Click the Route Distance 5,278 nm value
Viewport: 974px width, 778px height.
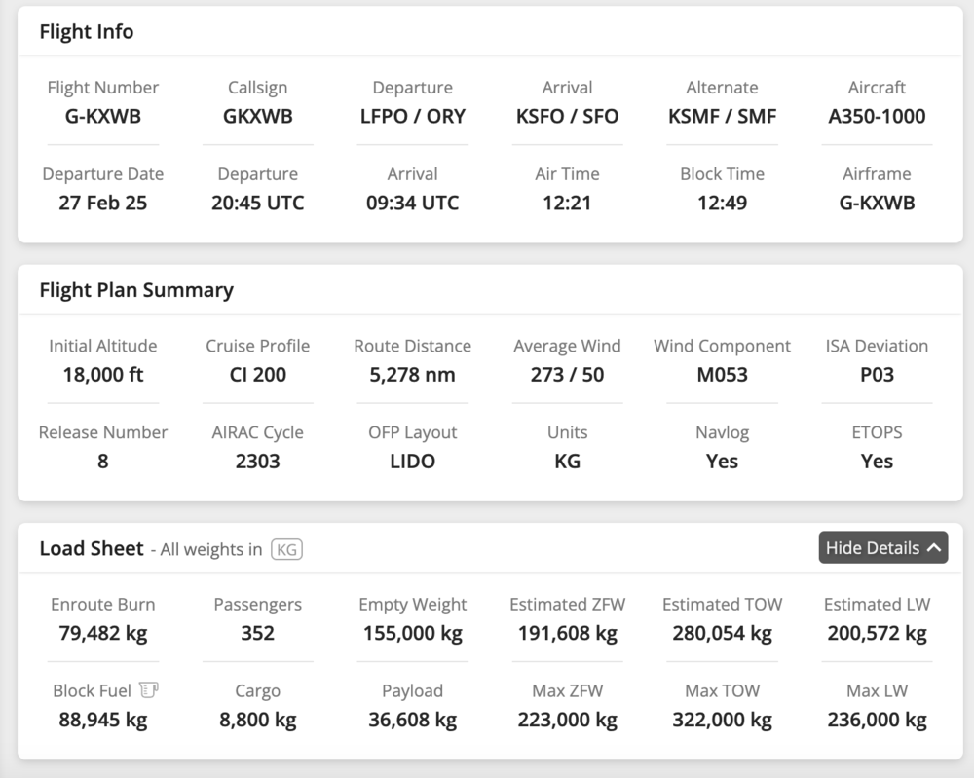[x=412, y=374]
